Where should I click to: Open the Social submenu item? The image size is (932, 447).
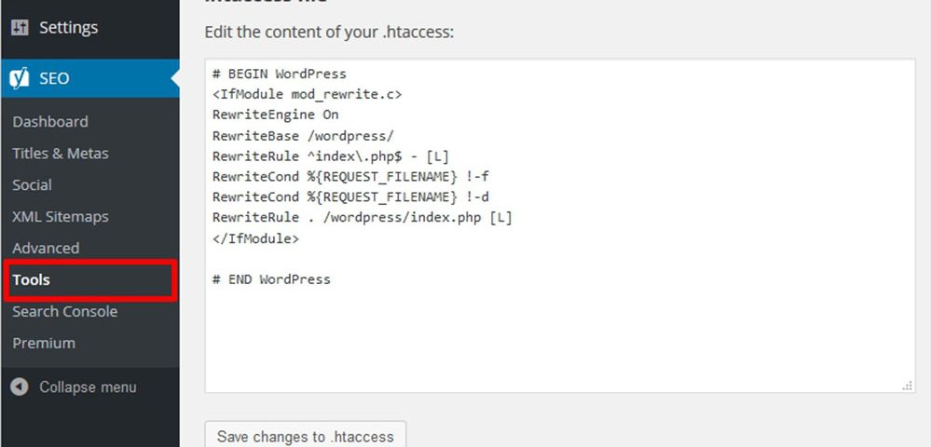click(x=32, y=184)
